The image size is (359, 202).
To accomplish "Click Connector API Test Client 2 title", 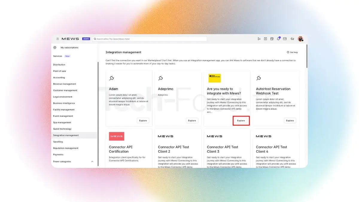I will coord(174,149).
